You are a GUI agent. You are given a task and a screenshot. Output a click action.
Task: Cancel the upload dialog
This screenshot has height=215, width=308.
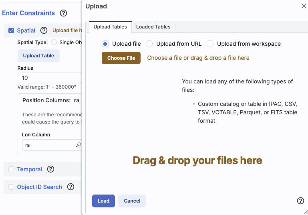point(132,201)
